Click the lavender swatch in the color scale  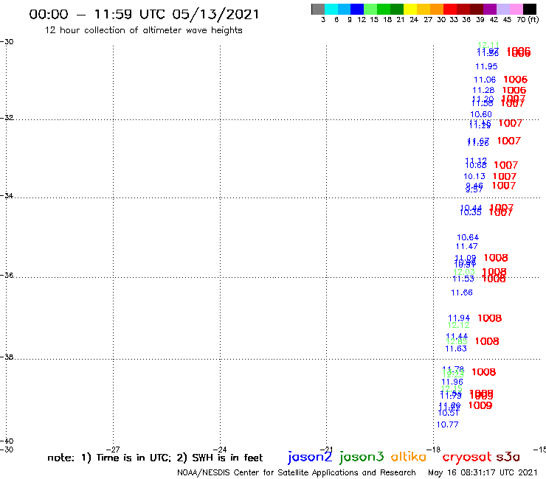[x=502, y=9]
